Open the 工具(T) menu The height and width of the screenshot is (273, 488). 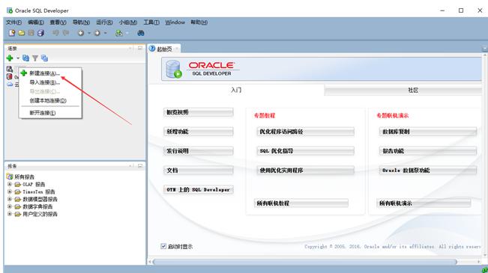[x=151, y=22]
